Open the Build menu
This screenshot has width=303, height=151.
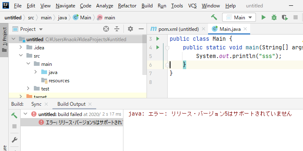tap(147, 6)
